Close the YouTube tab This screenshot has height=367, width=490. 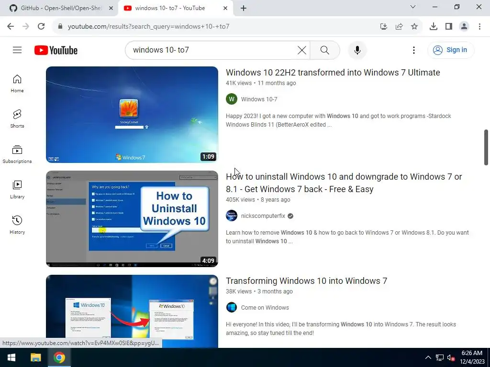[225, 8]
